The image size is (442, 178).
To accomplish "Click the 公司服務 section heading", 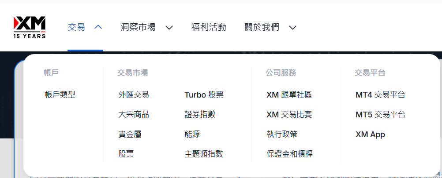I will click(x=281, y=73).
